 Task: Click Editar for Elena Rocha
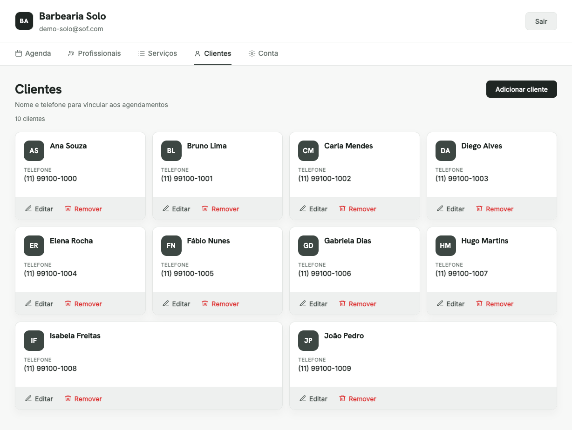(x=39, y=304)
